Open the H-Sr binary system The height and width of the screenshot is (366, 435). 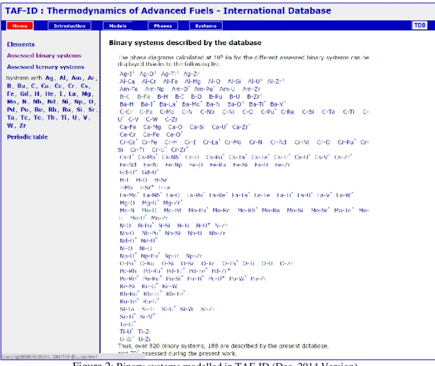[x=161, y=180]
